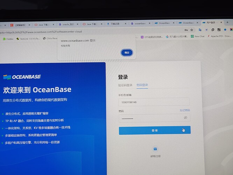Select the 密码登录 tab
The height and width of the screenshot is (175, 233).
pyautogui.click(x=142, y=85)
